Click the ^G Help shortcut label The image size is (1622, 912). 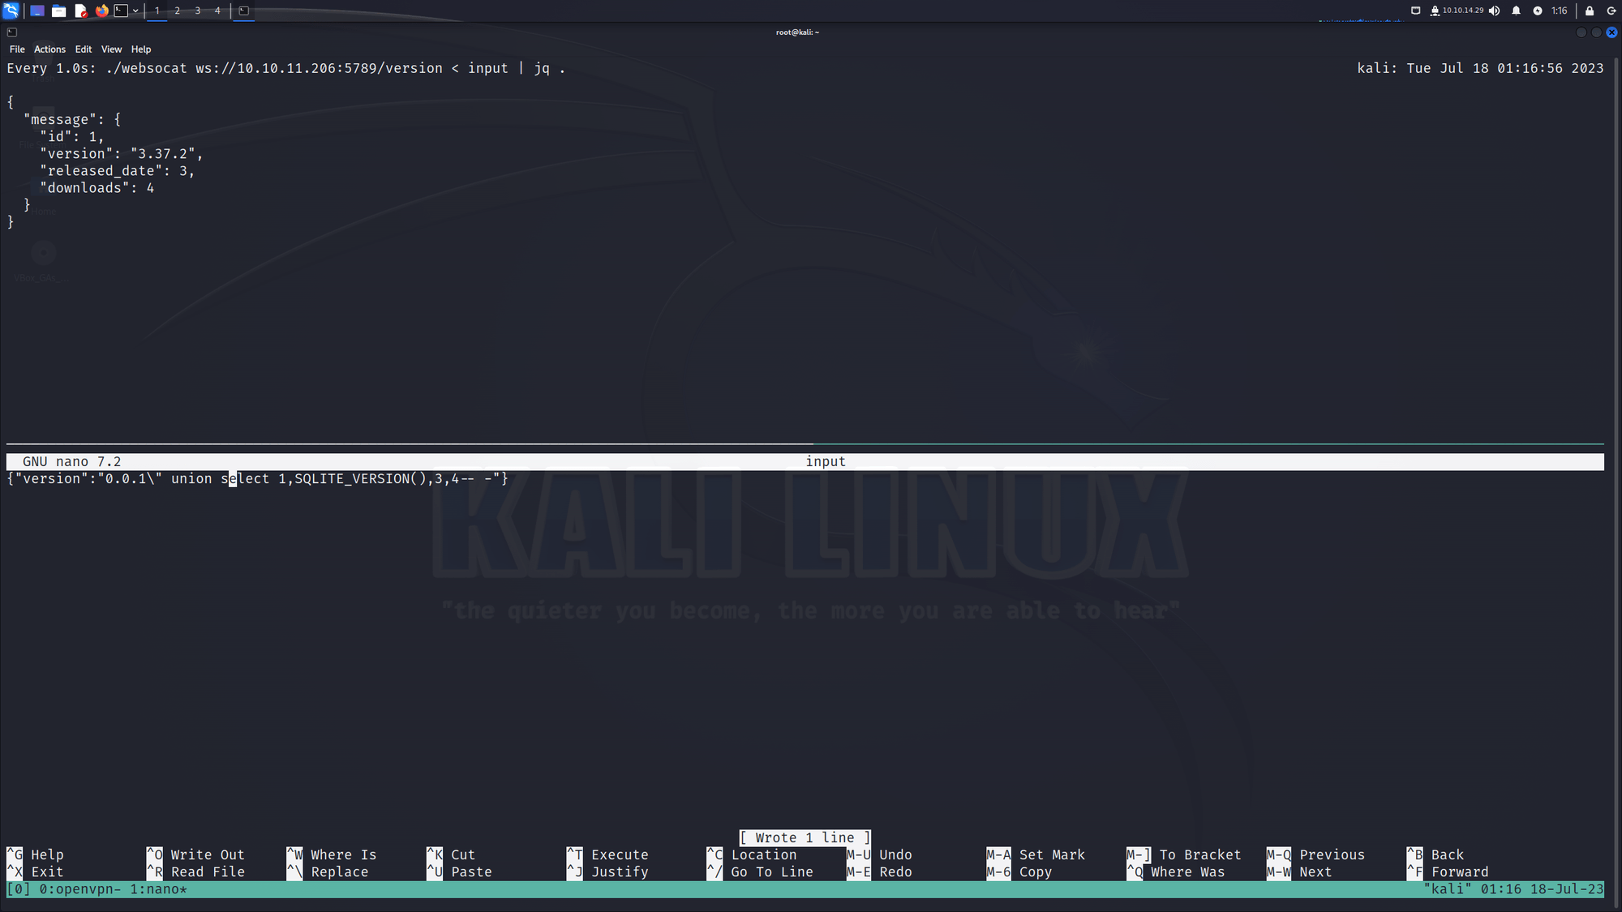[36, 854]
